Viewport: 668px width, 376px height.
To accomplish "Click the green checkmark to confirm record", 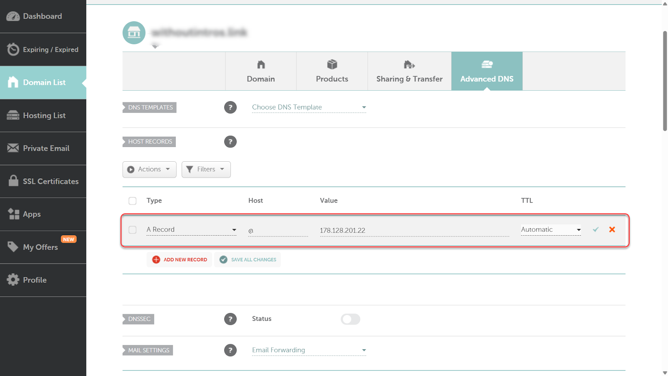I will [x=596, y=229].
